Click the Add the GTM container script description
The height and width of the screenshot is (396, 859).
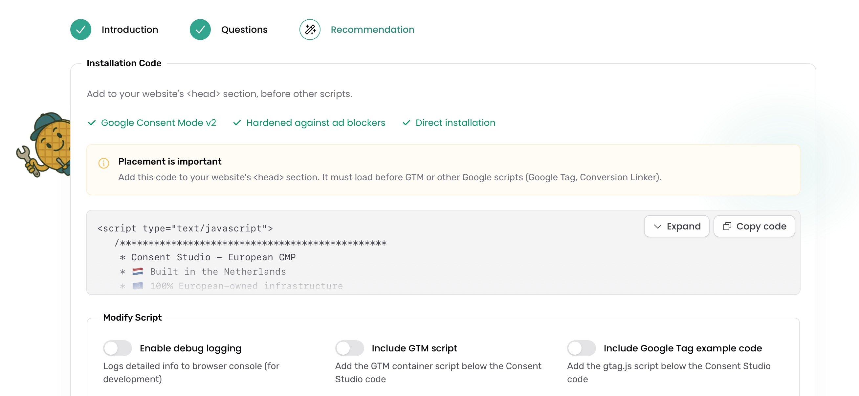click(x=438, y=372)
